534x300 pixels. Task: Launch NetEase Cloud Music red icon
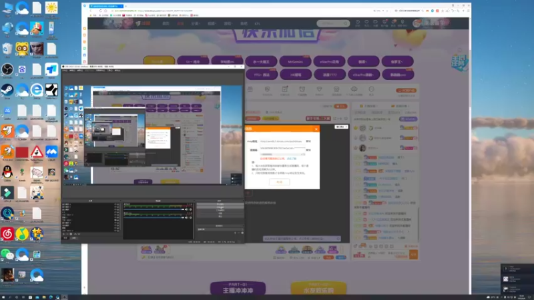7,234
